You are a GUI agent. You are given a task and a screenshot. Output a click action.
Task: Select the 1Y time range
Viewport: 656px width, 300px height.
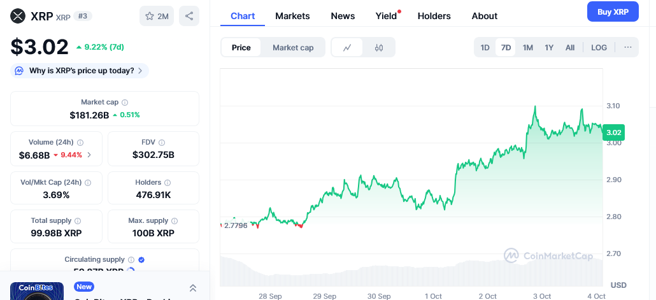pyautogui.click(x=549, y=47)
